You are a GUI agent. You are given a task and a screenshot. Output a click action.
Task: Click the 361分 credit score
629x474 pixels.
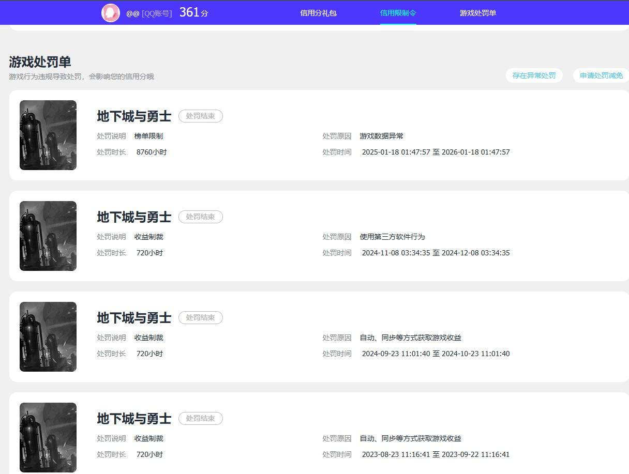(x=194, y=12)
